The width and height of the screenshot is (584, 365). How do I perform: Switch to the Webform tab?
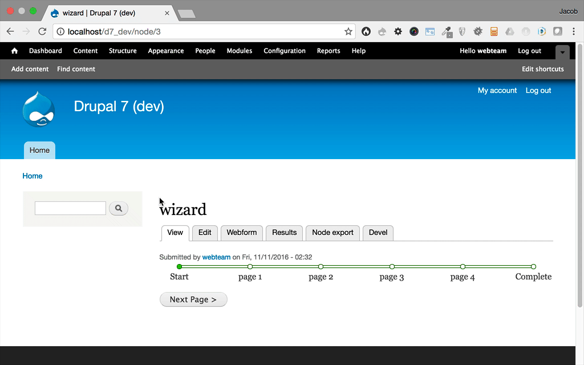tap(242, 233)
